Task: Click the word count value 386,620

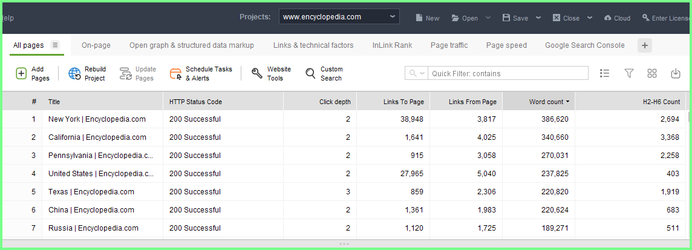Action: pos(555,119)
